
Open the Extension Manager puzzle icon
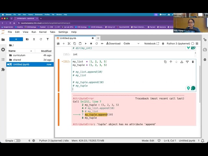click(x=3, y=70)
